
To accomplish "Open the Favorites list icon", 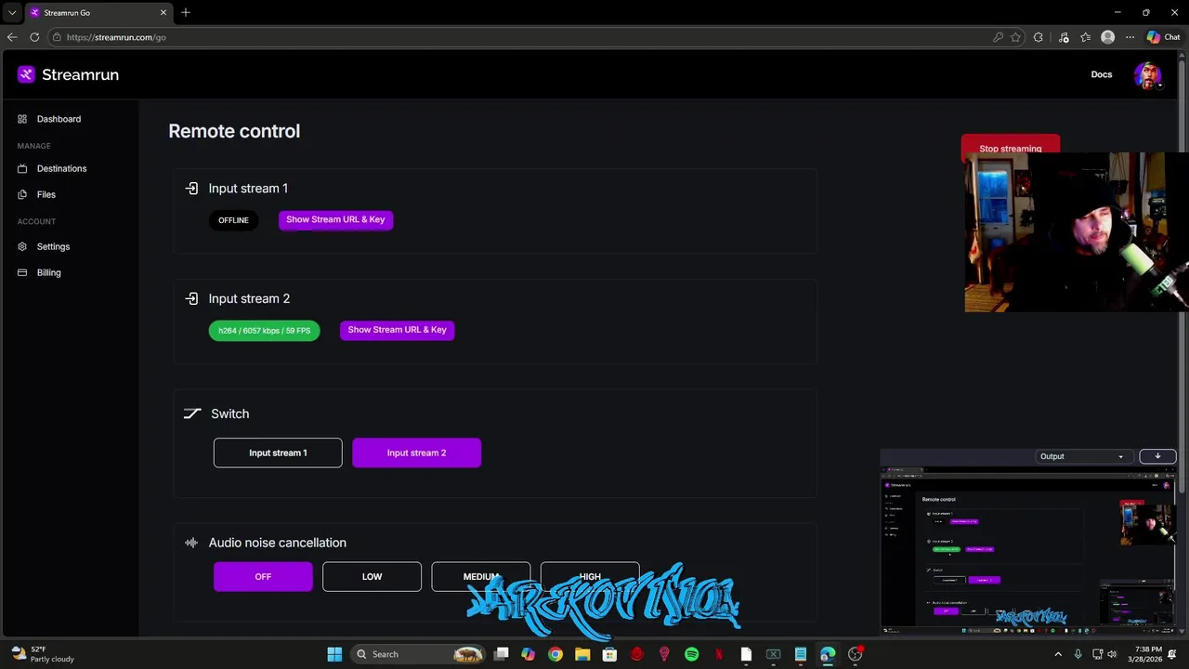I will point(1085,37).
